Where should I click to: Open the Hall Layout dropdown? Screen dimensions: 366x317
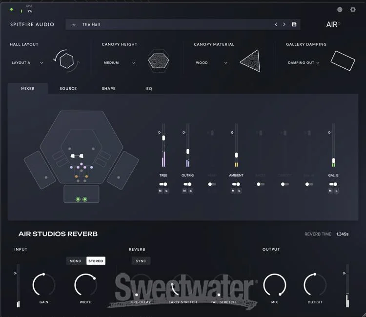tap(27, 63)
